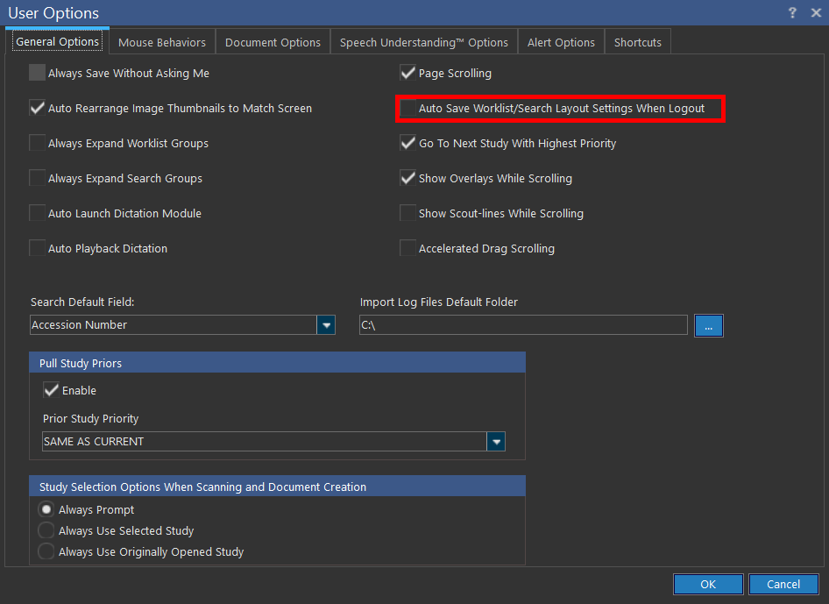Close the User Options dialog
This screenshot has width=829, height=604.
(x=815, y=12)
